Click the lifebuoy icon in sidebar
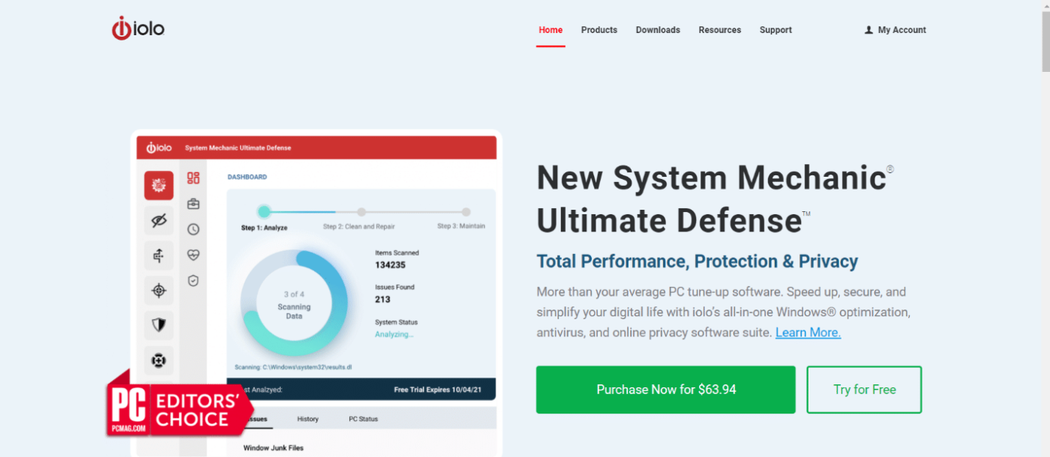 point(158,360)
